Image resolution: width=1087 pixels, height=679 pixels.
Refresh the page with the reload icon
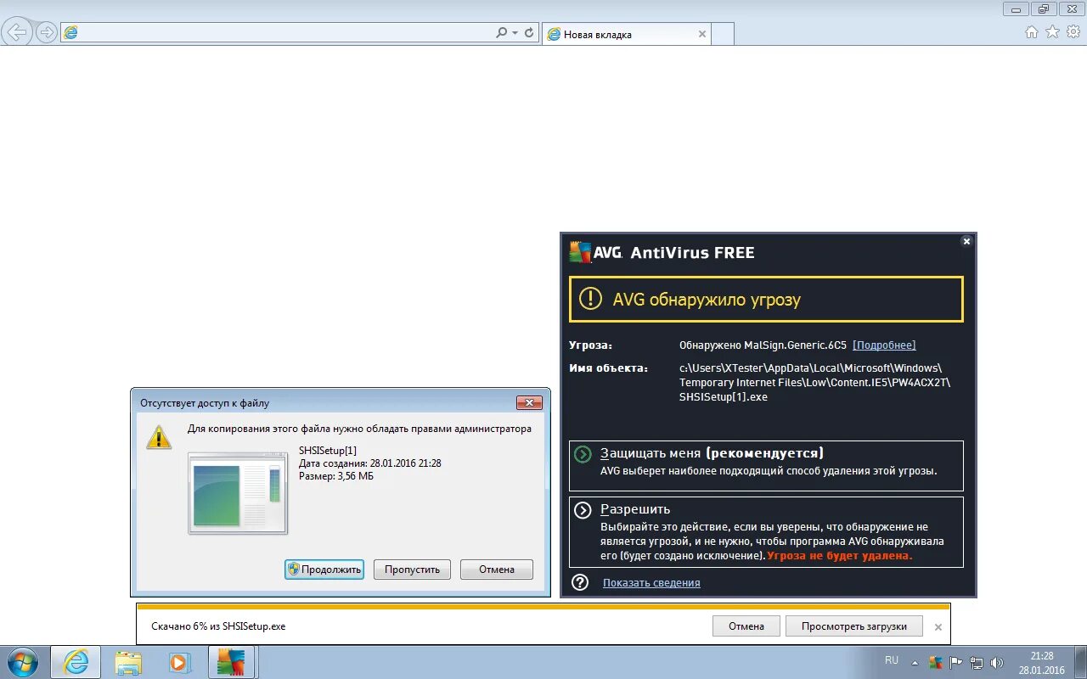coord(529,32)
